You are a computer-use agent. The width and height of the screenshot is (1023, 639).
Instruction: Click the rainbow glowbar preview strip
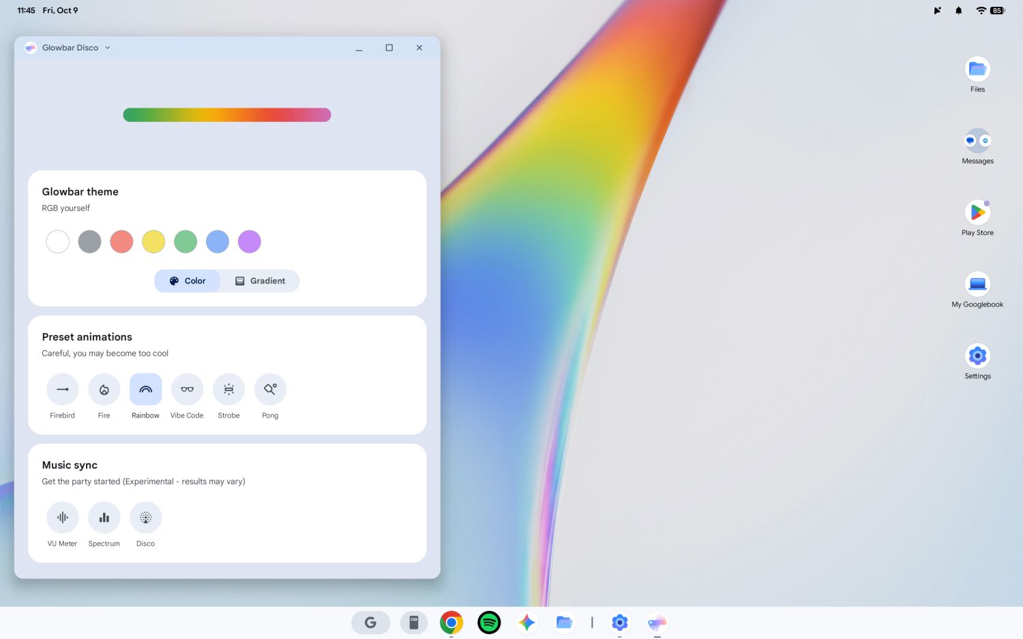(227, 114)
